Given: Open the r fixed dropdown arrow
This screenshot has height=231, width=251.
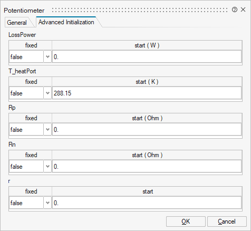Looking at the screenshot, I should point(47,203).
